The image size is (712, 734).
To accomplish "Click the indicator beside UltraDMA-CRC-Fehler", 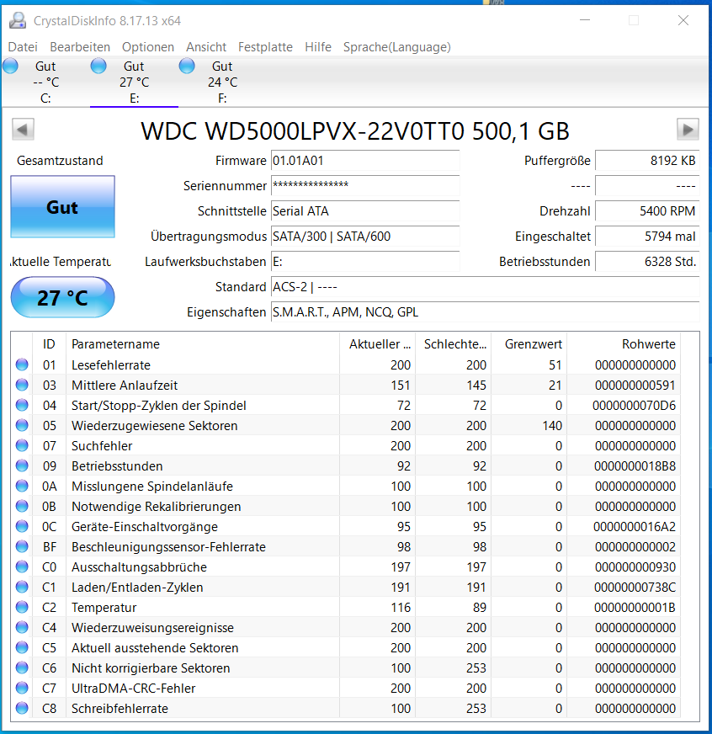I will (x=19, y=688).
